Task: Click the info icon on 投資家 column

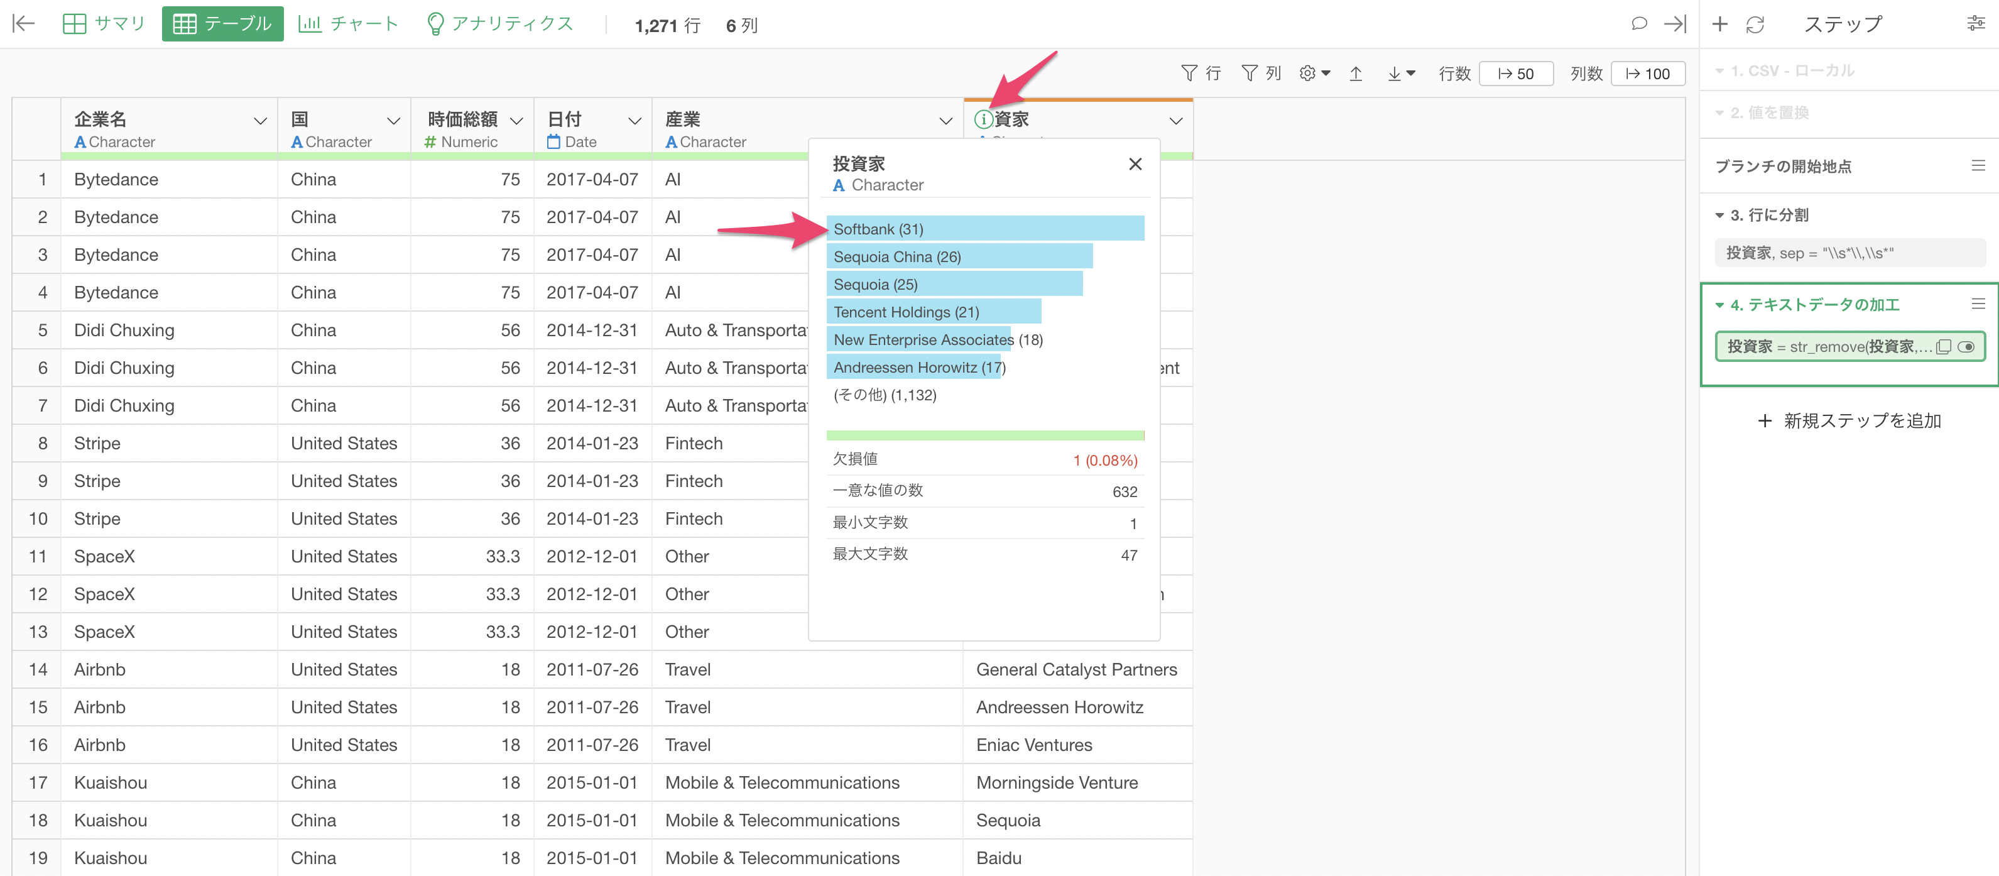Action: (983, 119)
